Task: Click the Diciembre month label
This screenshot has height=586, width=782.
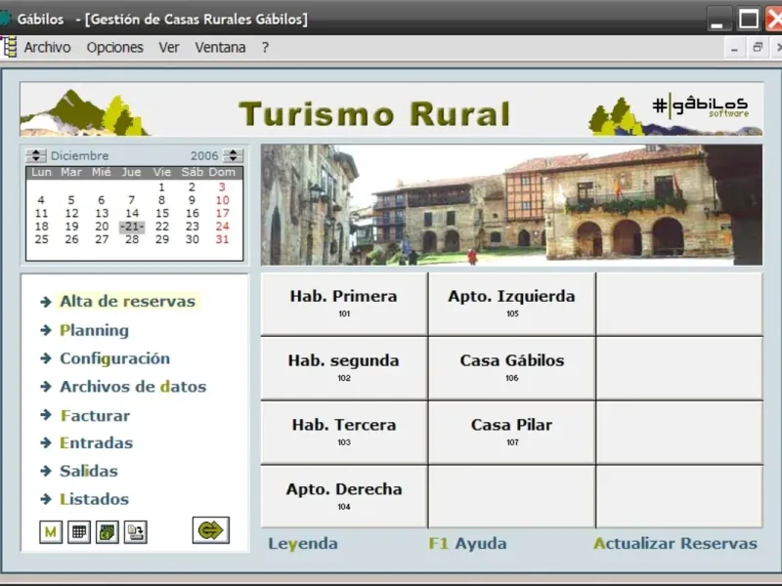Action: tap(79, 156)
